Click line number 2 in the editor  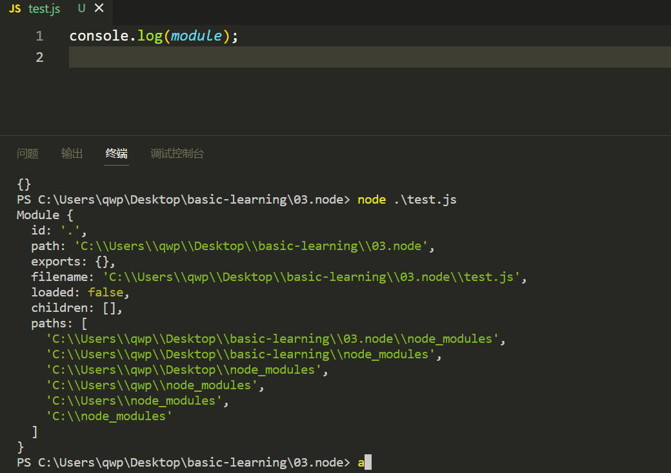(x=39, y=57)
